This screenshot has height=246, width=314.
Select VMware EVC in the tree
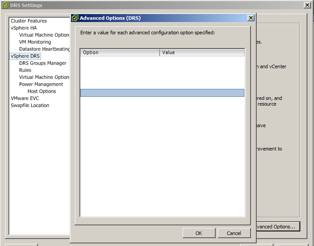tap(25, 98)
